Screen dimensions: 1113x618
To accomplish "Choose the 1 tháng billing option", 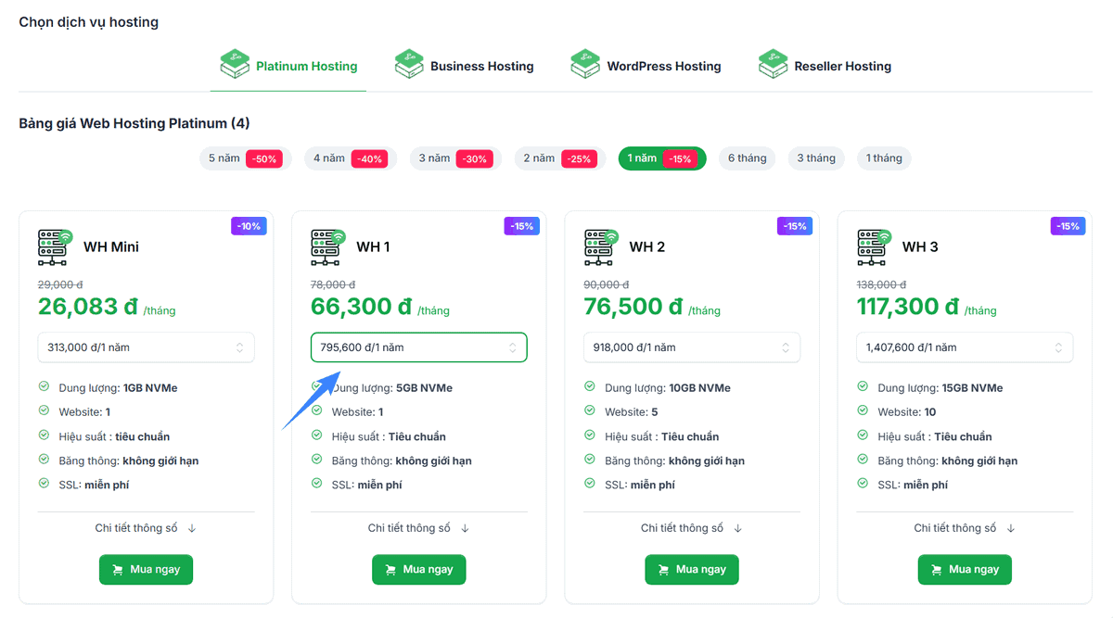I will point(884,158).
